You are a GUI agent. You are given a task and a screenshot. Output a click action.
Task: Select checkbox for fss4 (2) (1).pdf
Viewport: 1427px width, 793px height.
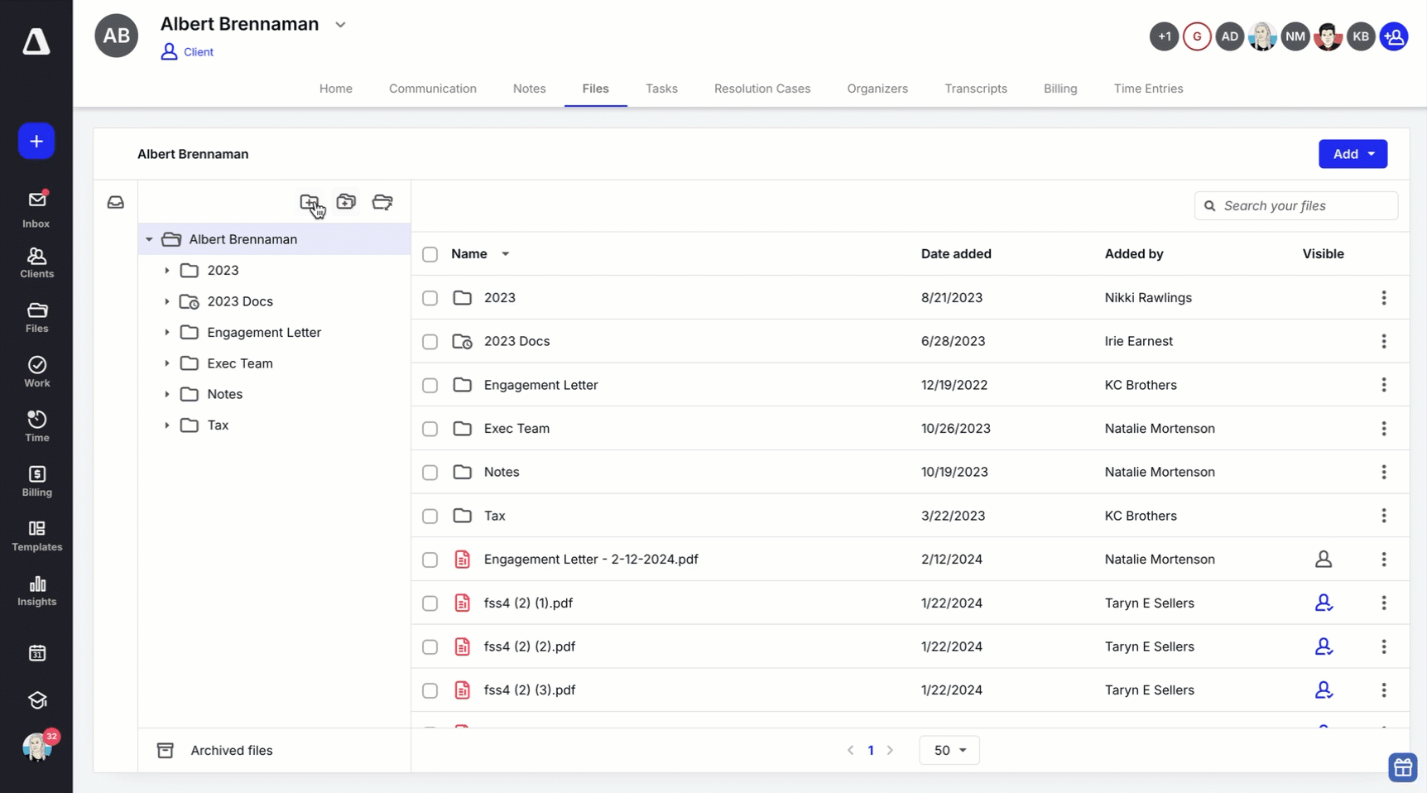pos(430,603)
